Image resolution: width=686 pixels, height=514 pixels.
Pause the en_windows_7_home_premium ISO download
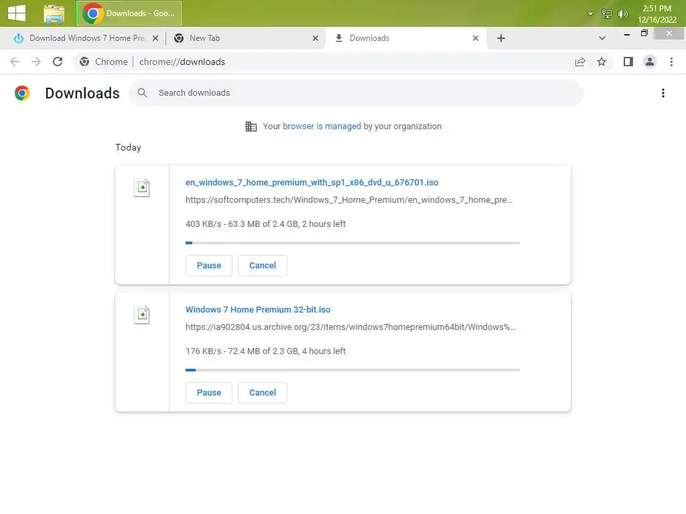point(209,265)
